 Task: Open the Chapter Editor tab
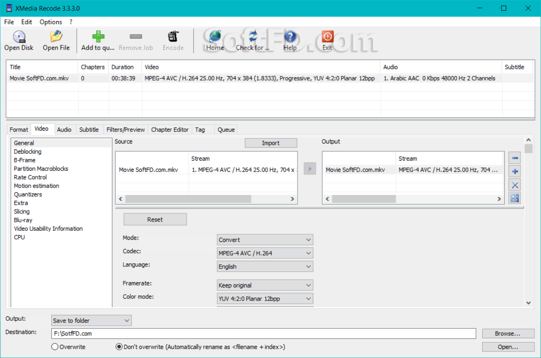(x=170, y=129)
